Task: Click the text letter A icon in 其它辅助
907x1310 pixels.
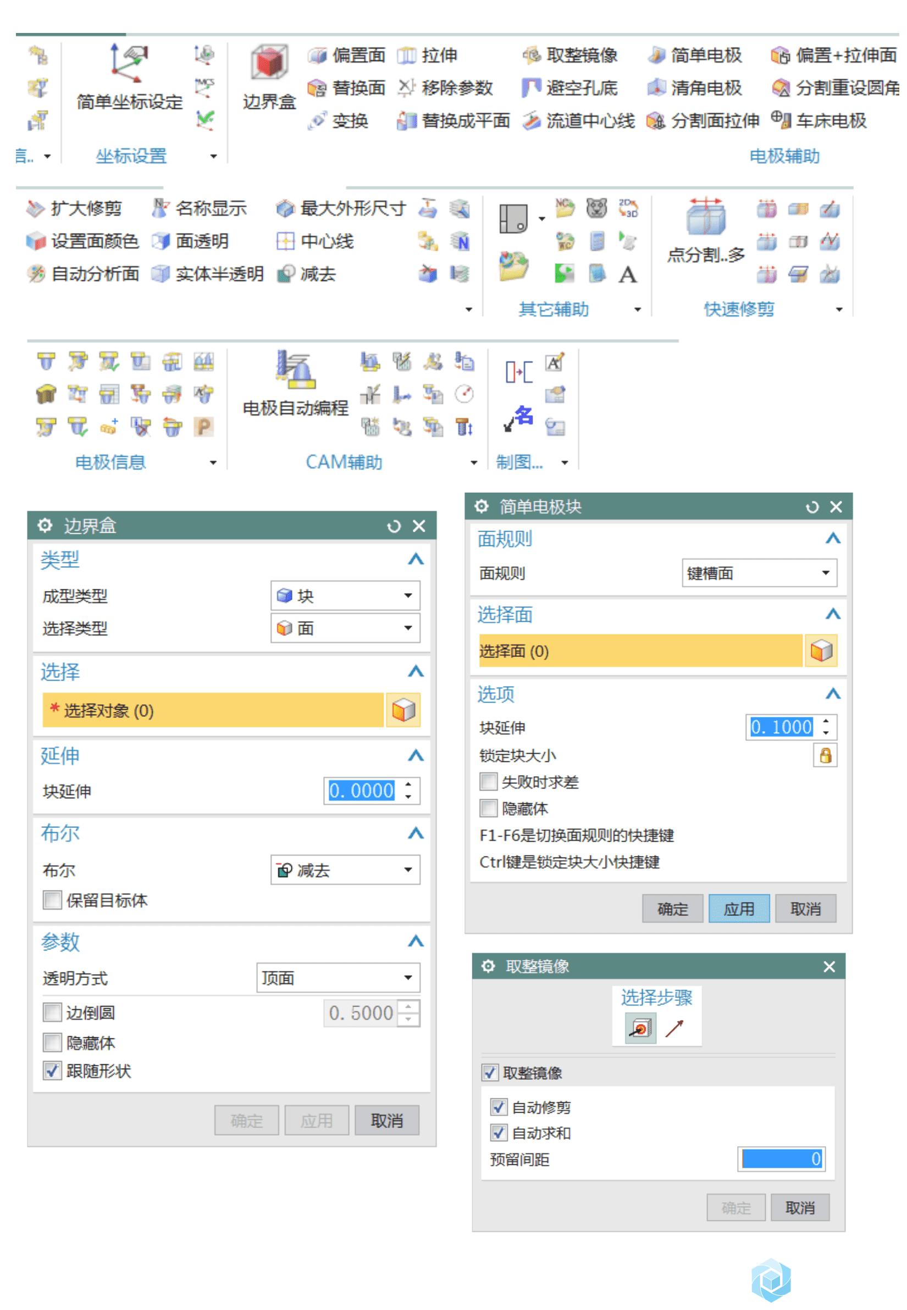Action: click(x=628, y=275)
